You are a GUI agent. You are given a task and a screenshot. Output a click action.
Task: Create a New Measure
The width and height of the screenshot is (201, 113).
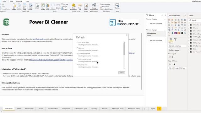click(x=105, y=4)
